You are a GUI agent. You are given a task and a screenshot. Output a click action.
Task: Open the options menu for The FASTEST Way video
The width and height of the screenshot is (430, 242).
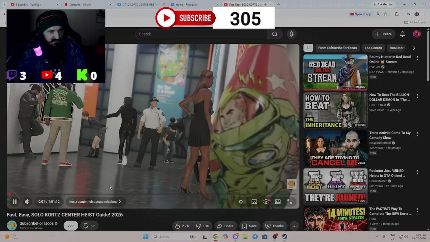[417, 210]
